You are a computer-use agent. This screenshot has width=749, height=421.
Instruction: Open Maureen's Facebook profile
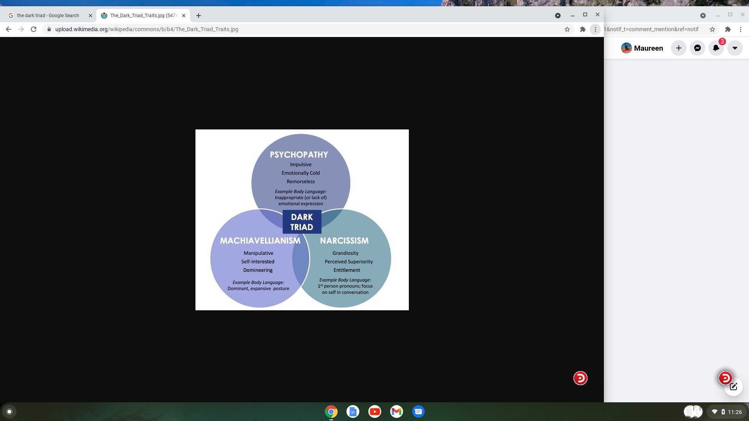pyautogui.click(x=642, y=48)
